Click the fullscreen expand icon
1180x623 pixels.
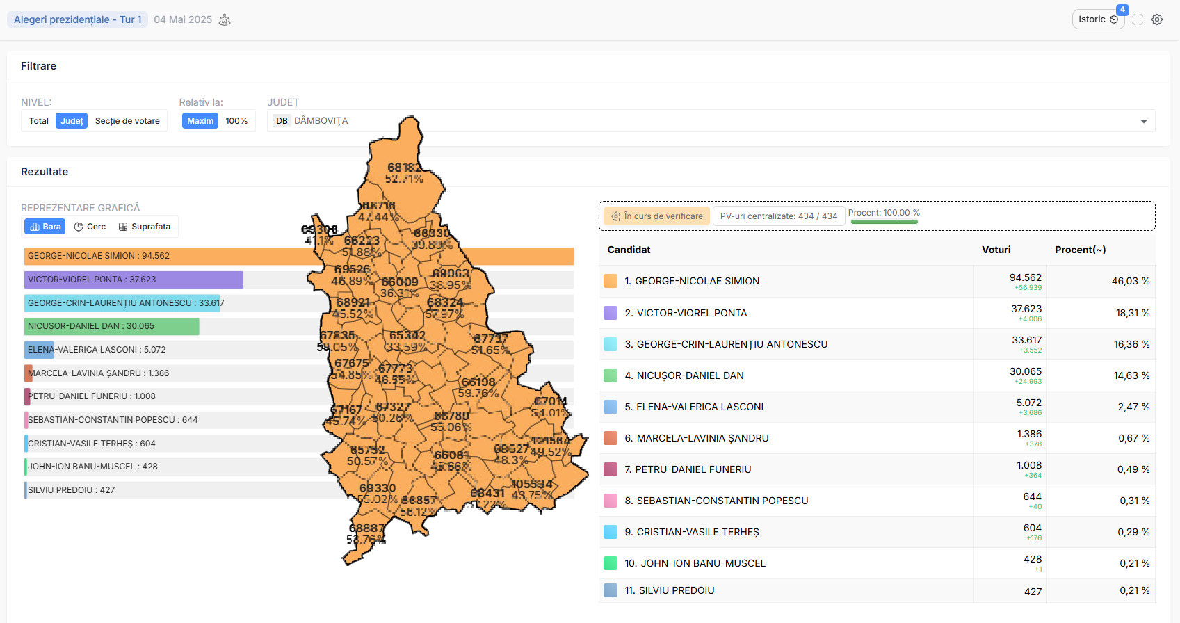click(1138, 19)
